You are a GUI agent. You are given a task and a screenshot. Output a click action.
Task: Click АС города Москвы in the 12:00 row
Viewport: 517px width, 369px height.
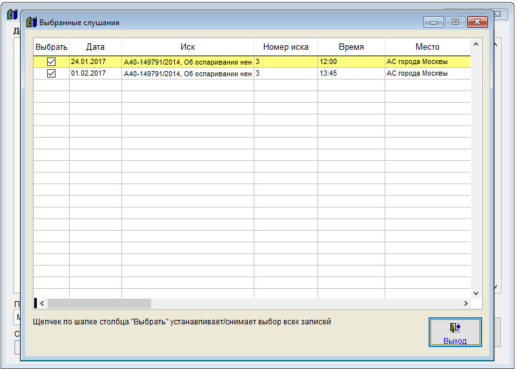427,62
